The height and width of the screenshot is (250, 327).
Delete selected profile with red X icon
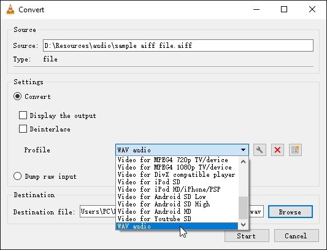click(277, 150)
